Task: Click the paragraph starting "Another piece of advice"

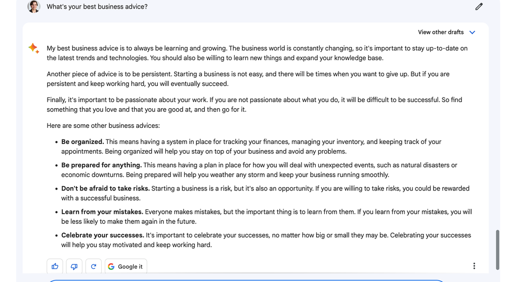Action: [248, 79]
